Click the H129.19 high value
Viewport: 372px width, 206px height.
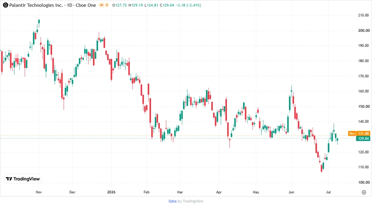coord(136,5)
